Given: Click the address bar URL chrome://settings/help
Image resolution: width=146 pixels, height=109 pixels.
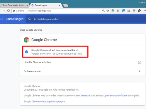Looking at the screenshot, I should click(x=39, y=11).
